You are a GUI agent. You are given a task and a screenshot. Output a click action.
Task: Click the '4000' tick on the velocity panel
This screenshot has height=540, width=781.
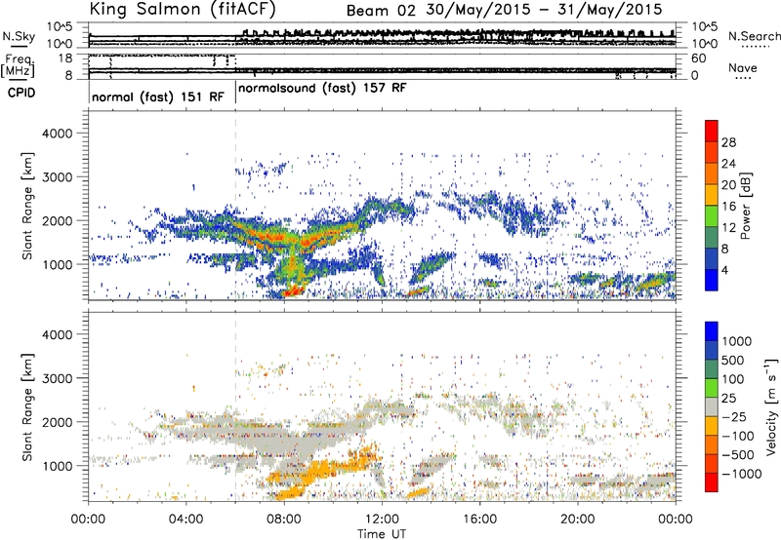coord(57,334)
